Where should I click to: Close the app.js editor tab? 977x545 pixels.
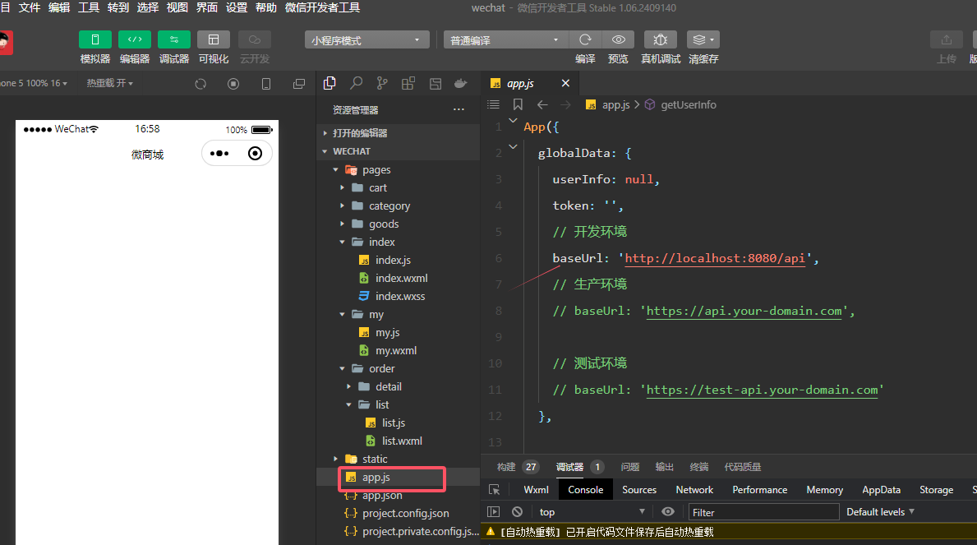[565, 83]
